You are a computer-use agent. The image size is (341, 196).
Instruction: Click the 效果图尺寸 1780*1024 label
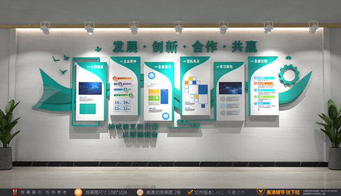pos(106,193)
